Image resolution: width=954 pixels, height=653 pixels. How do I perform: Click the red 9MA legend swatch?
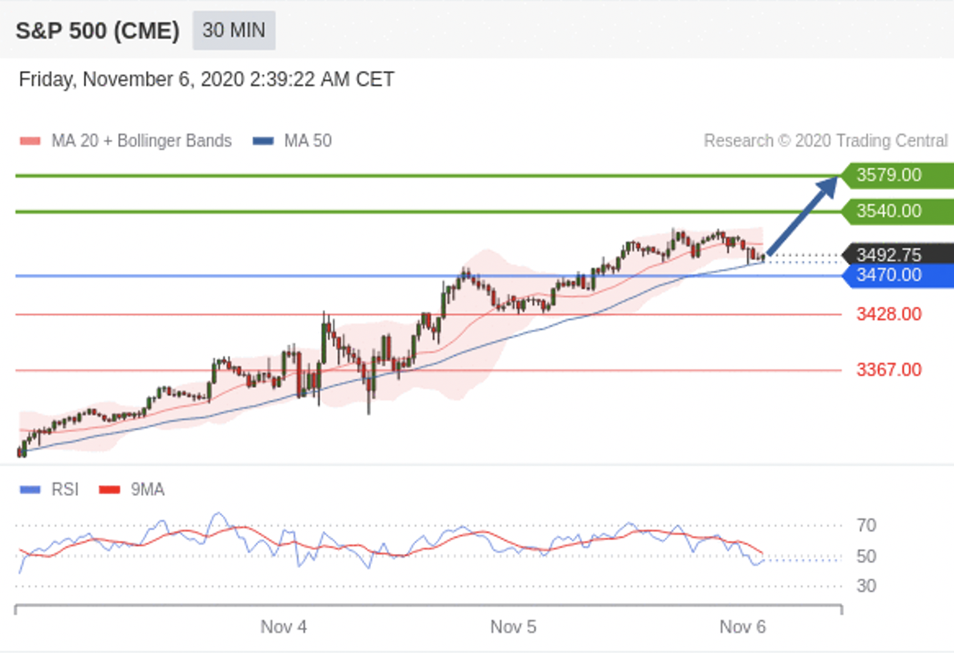pyautogui.click(x=110, y=489)
